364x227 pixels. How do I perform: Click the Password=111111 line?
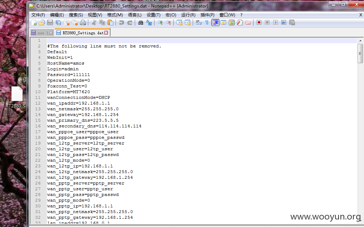69,75
